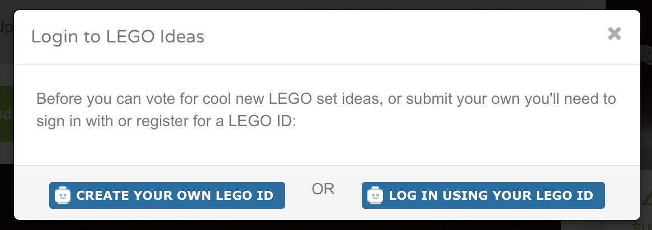Click minifigure head icon on Log In button
Screen dimensions: 652x230
tap(375, 195)
